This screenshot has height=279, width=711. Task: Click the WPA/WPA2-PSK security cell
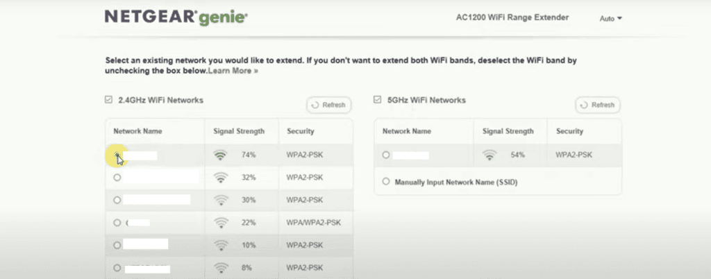(x=313, y=222)
